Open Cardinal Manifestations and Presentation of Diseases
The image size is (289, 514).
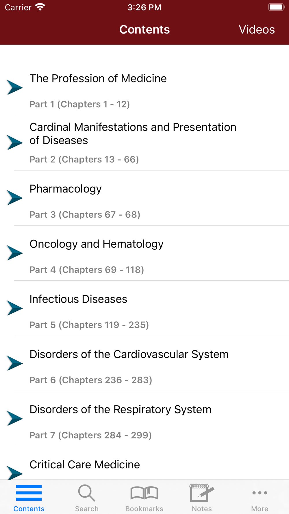(133, 134)
